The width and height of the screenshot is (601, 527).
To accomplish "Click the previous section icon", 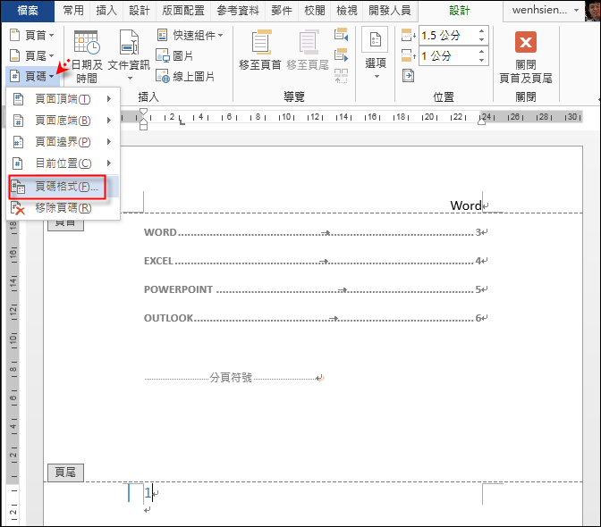I will 341,35.
